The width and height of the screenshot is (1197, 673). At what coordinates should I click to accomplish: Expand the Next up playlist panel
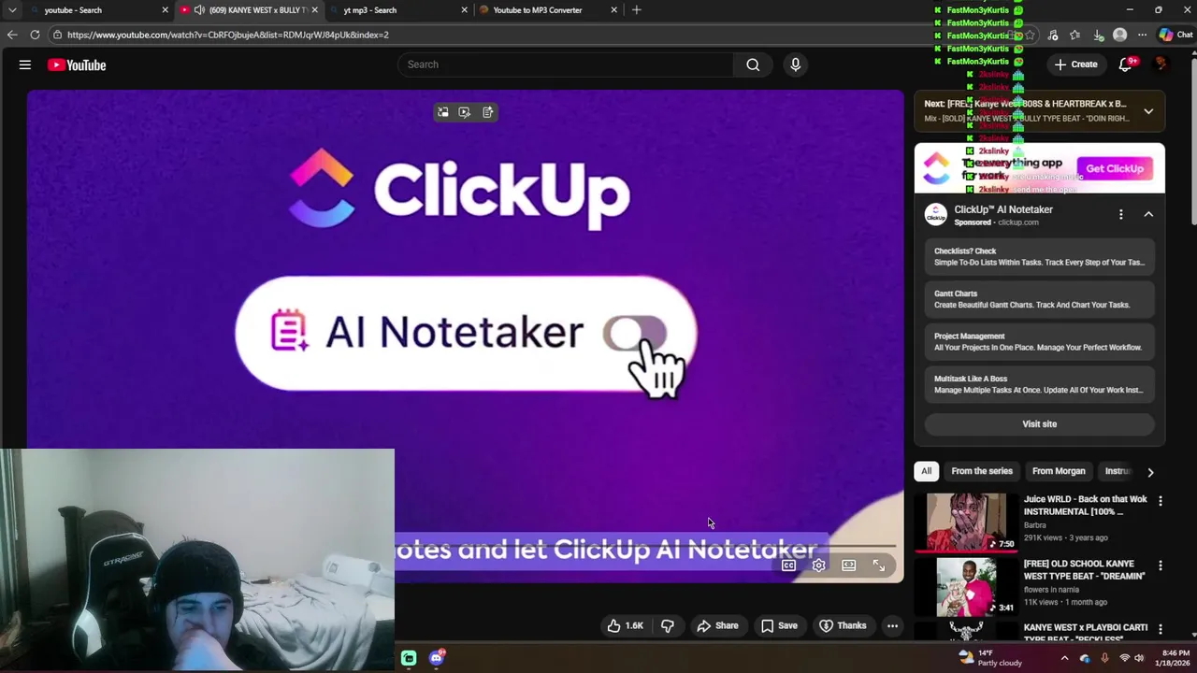click(x=1148, y=111)
